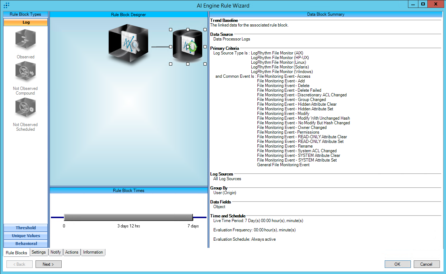Select the Rule Blocks tab
This screenshot has height=274, width=446.
click(16, 253)
